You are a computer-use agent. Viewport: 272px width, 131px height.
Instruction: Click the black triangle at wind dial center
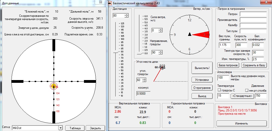(190, 34)
